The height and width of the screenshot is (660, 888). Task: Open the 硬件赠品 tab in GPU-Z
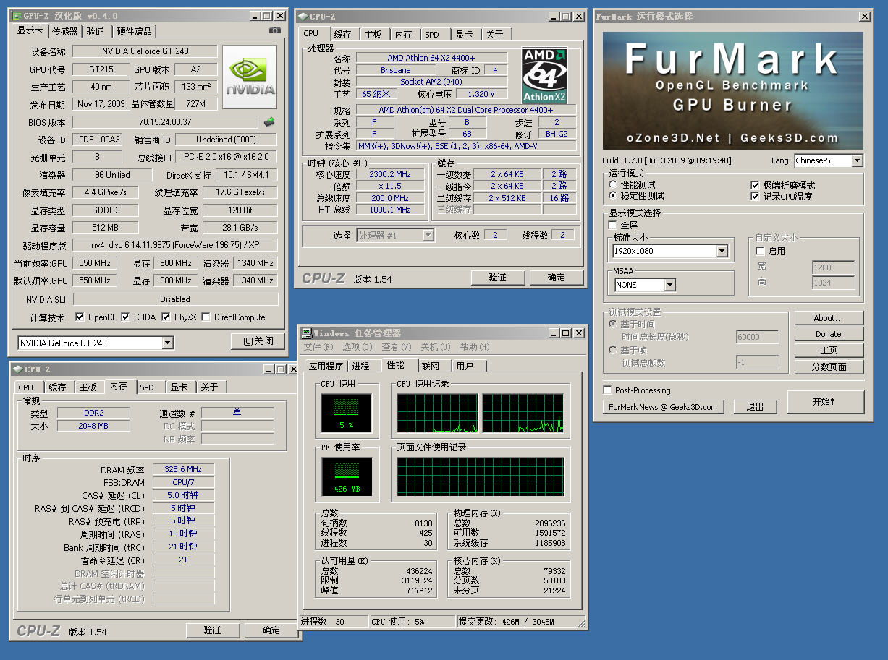(x=135, y=32)
